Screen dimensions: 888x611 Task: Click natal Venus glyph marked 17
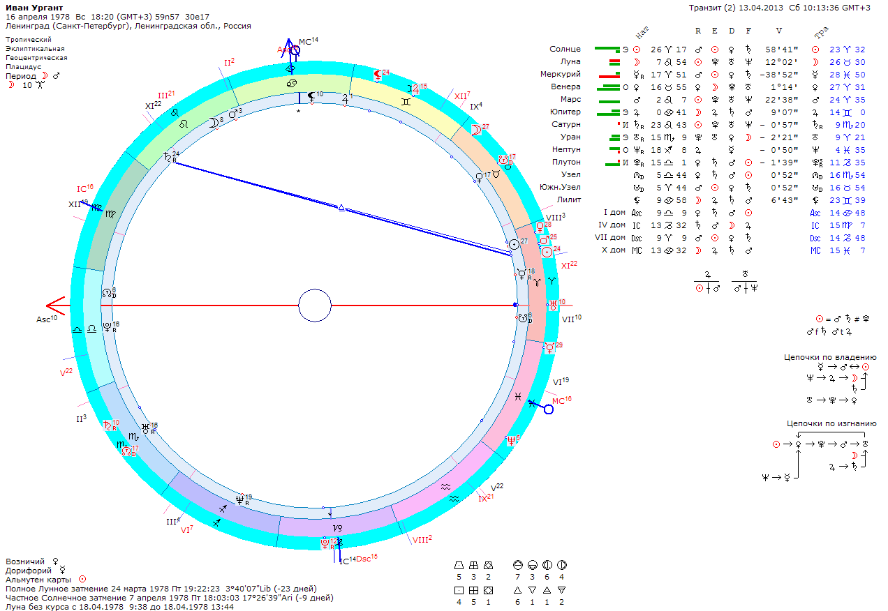coord(479,178)
